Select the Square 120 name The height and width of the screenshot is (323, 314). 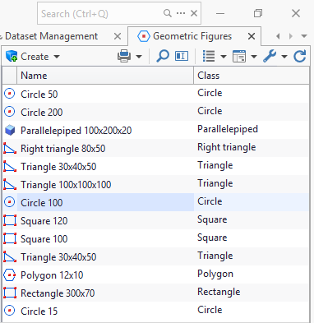(x=44, y=221)
